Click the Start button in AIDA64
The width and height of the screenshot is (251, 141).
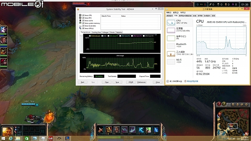(82, 82)
